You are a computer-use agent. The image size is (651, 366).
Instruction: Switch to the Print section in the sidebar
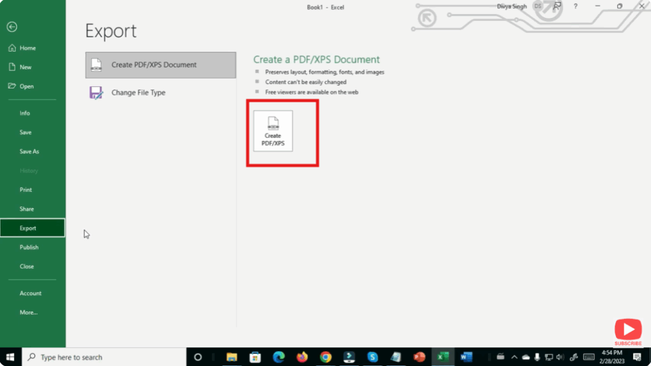[x=25, y=189]
